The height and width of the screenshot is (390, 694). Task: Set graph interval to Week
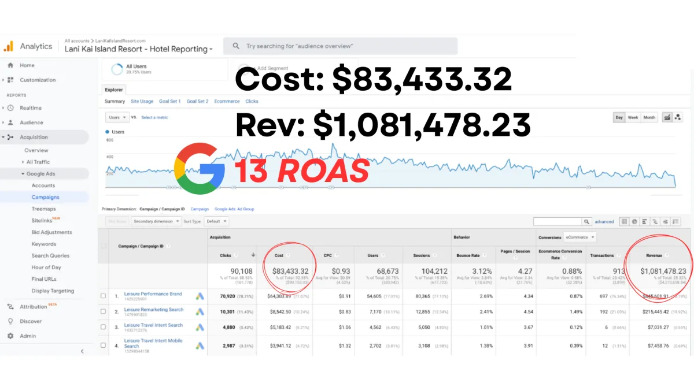click(x=633, y=117)
